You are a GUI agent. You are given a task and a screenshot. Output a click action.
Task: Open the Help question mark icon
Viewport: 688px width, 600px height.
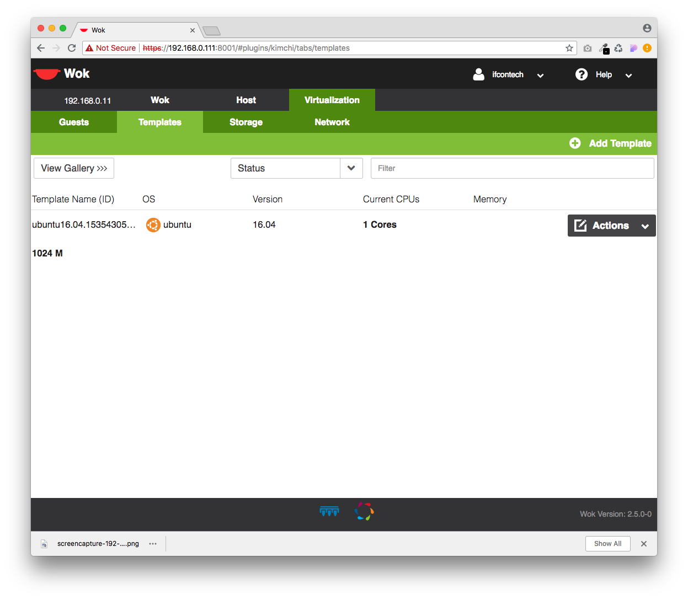[582, 74]
